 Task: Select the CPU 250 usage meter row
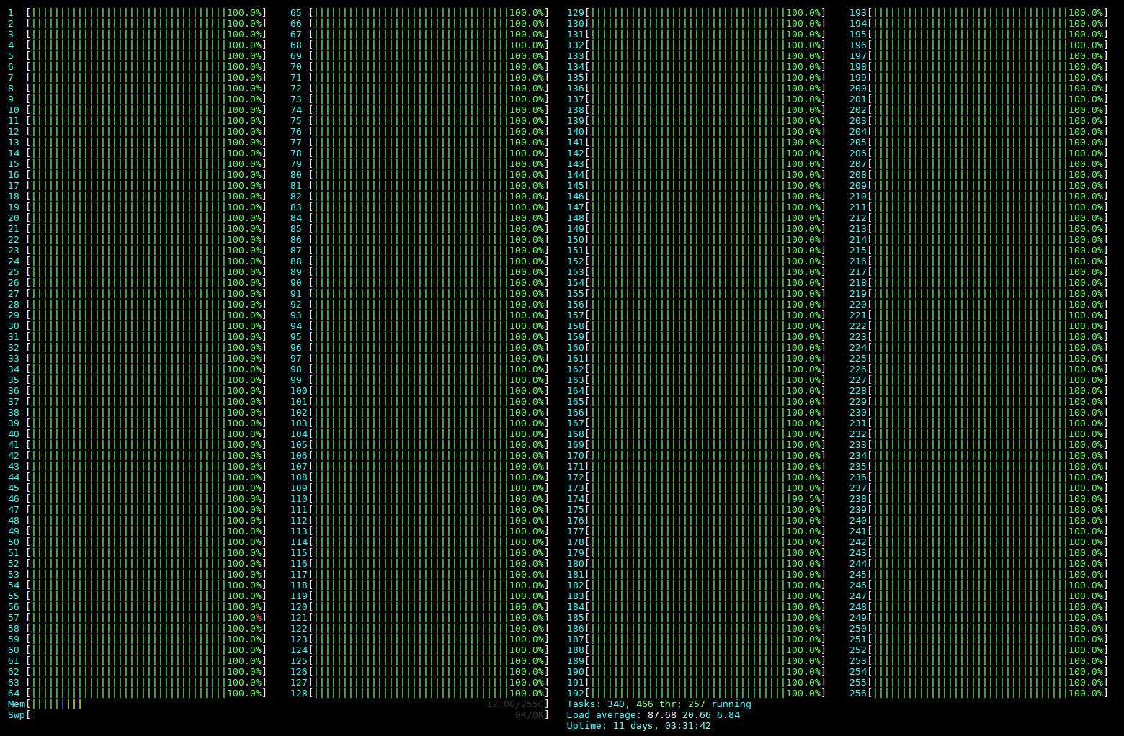point(978,629)
